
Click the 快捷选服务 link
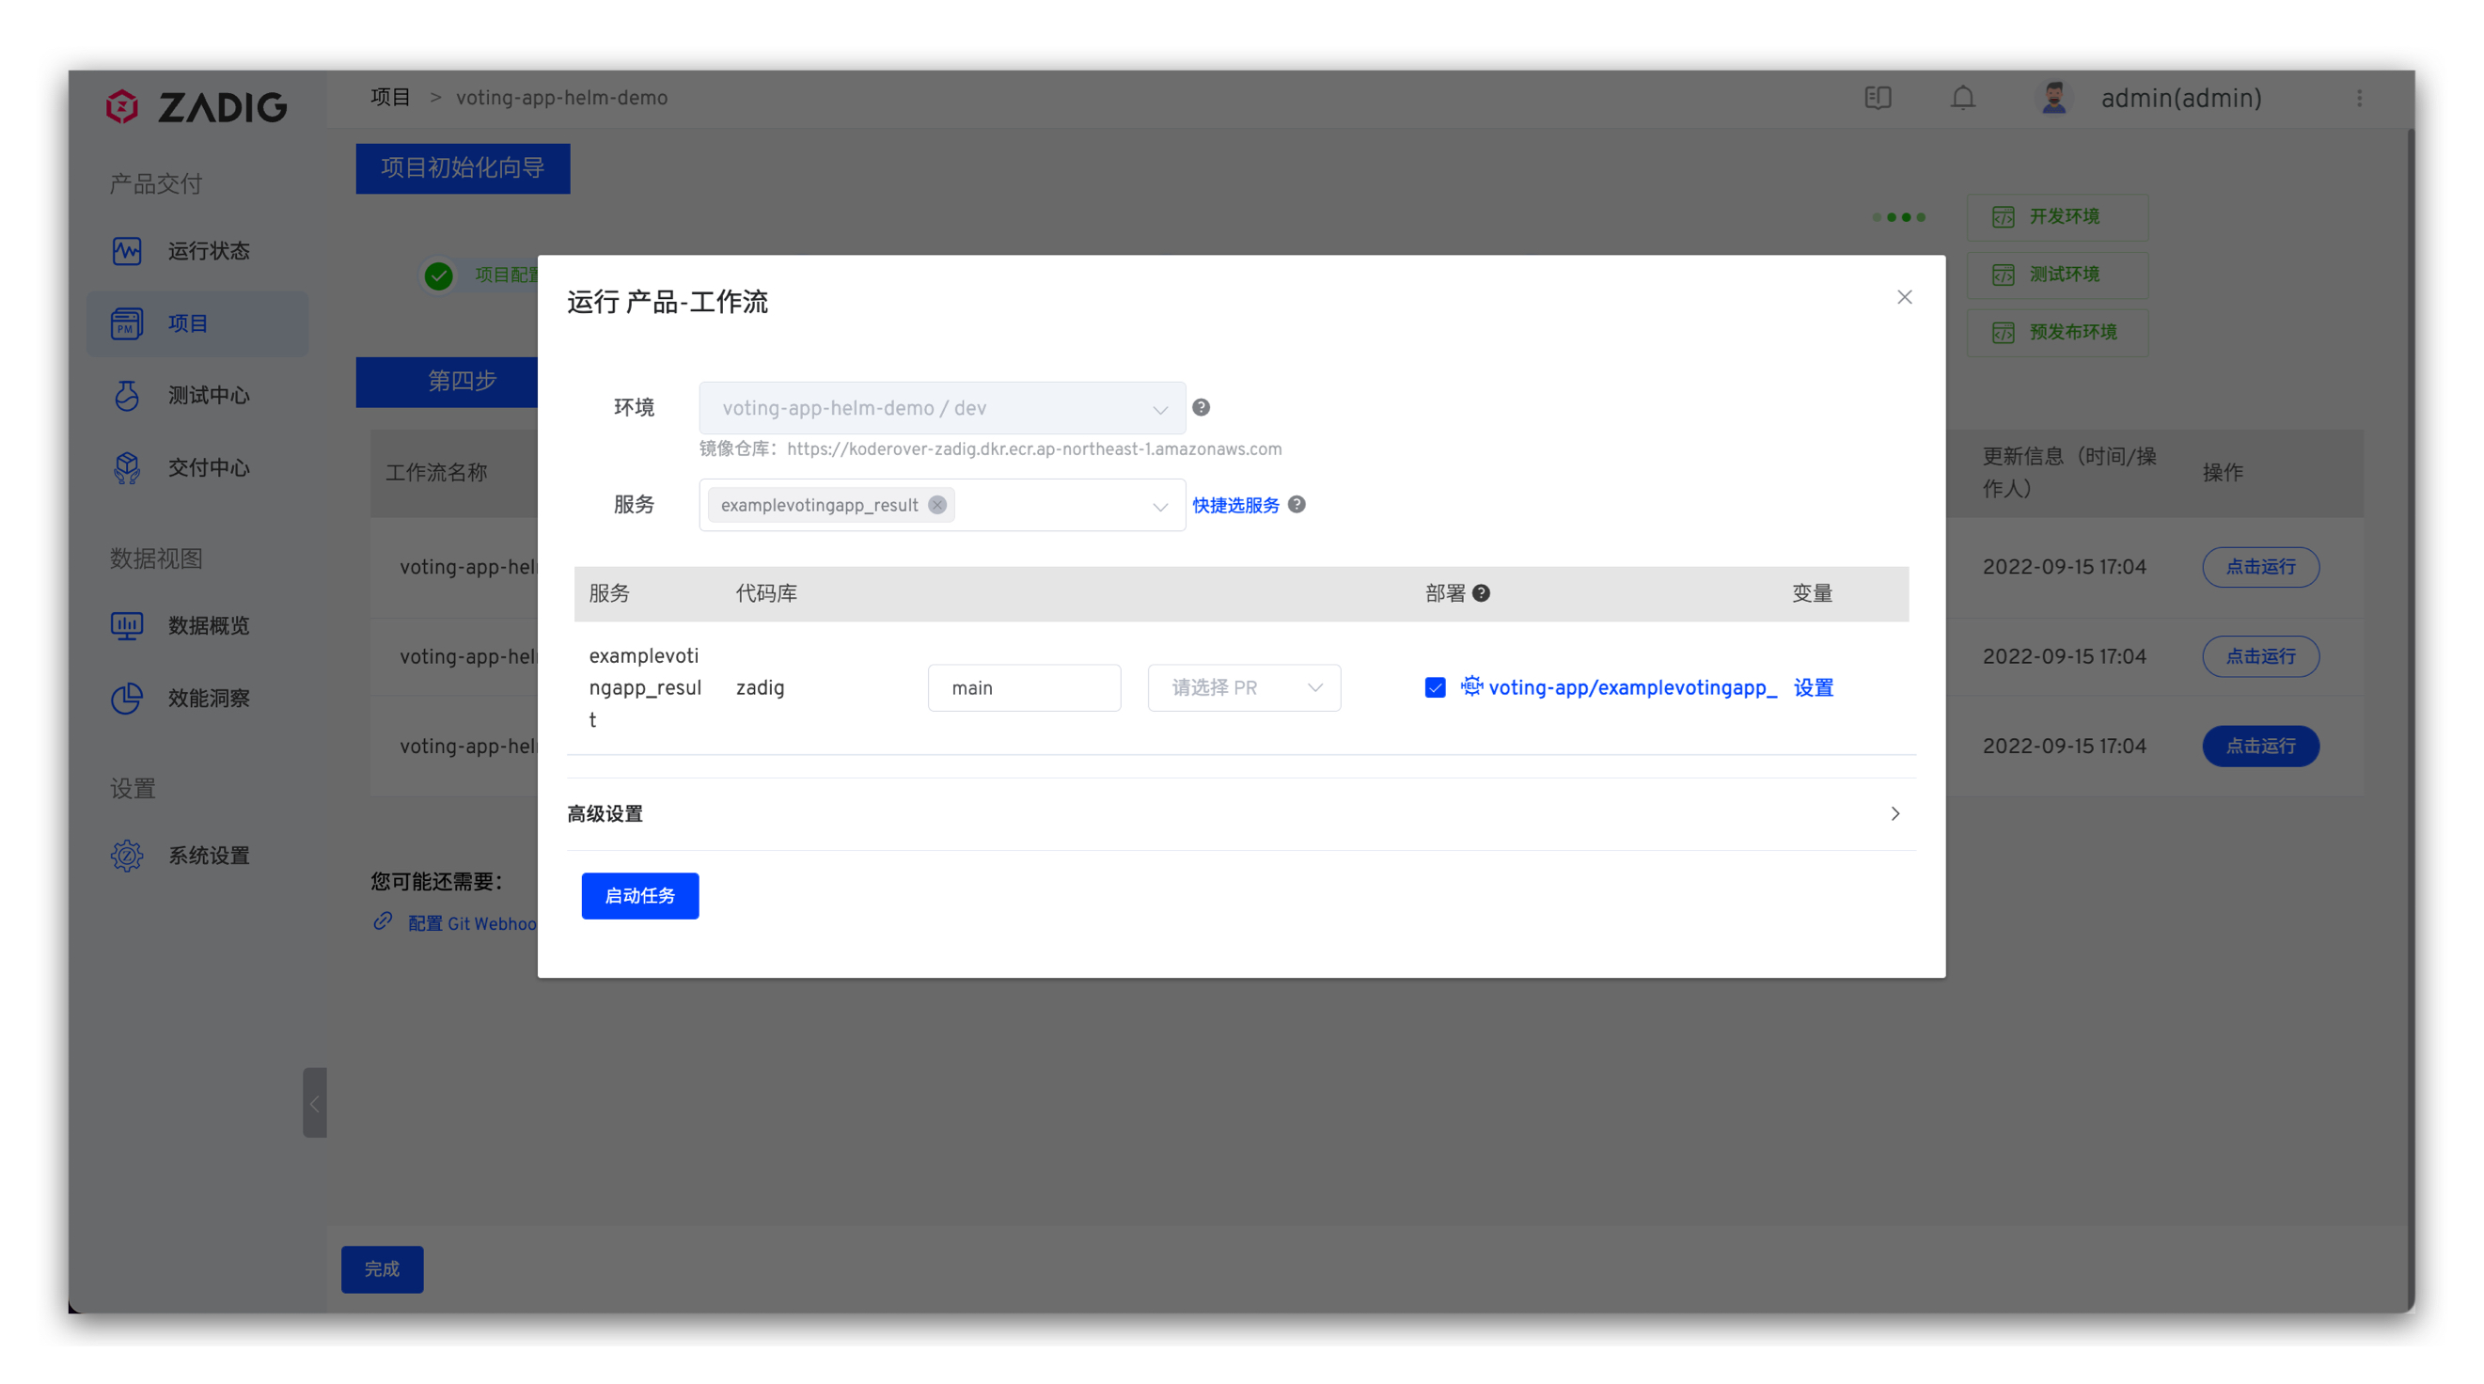pyautogui.click(x=1235, y=506)
